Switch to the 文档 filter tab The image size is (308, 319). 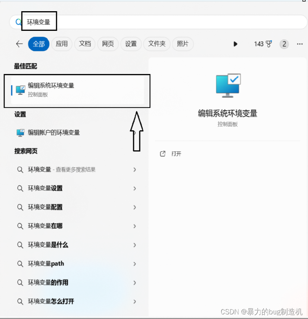(x=85, y=44)
